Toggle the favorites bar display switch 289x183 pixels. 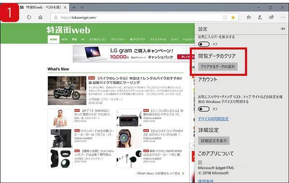click(x=204, y=44)
